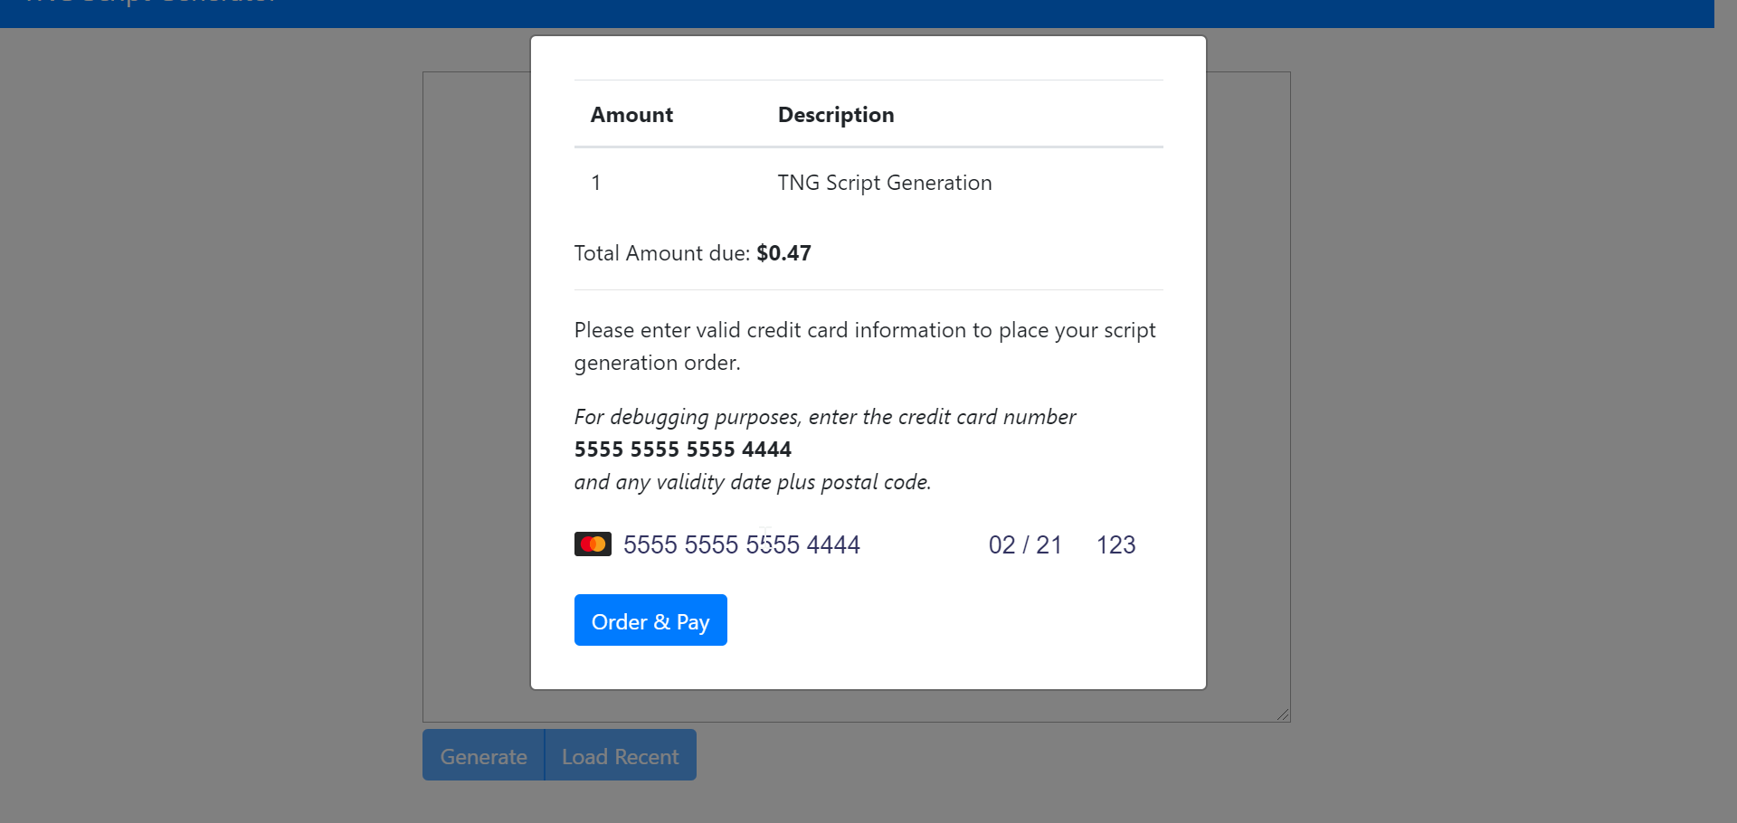
Task: Click the Amount column header
Action: pos(631,114)
